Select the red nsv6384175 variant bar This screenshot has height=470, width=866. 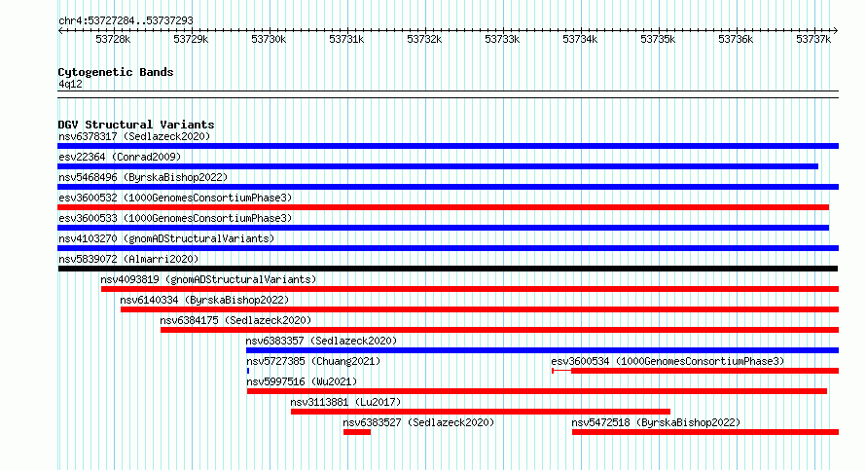500,330
